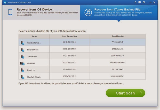This screenshot has height=110, width=160.
Task: Click the date 08-16-2012 14:15
Action: [69, 42]
